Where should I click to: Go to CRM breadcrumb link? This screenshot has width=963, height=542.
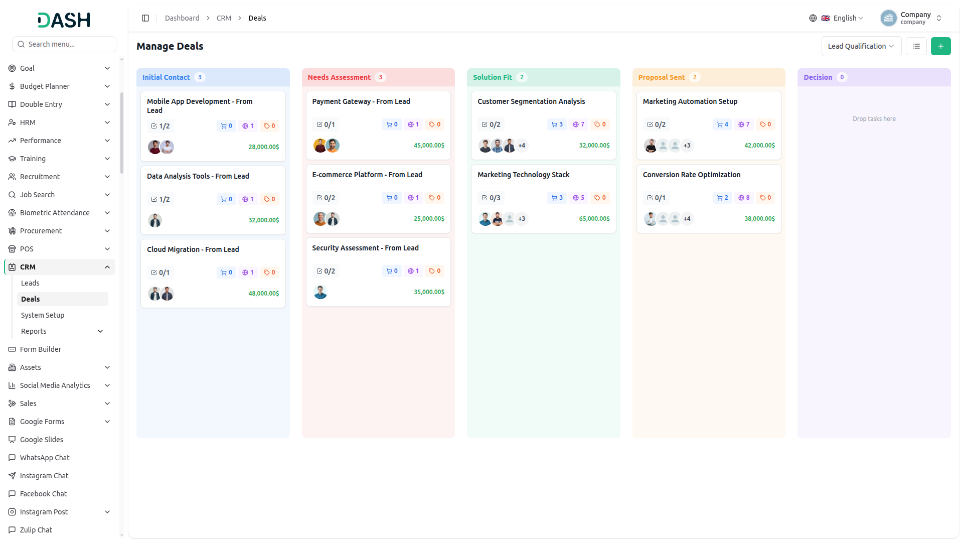224,18
